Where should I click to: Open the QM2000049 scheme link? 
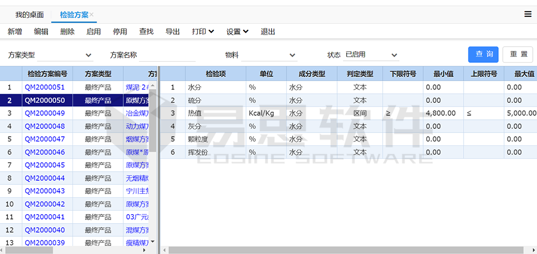coord(45,113)
